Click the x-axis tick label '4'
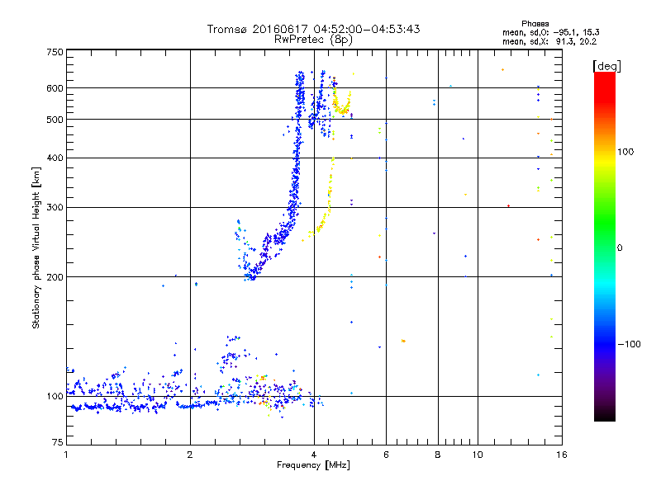661x495 pixels. pos(314,455)
